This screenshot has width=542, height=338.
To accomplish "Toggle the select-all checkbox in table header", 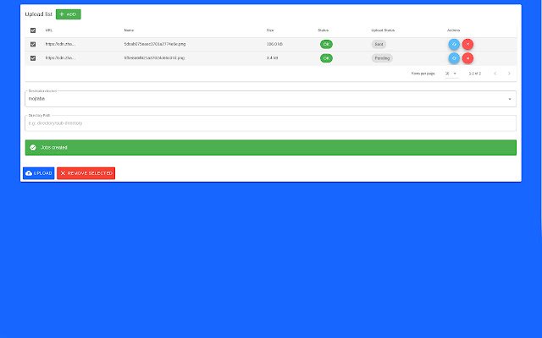I will click(x=33, y=30).
